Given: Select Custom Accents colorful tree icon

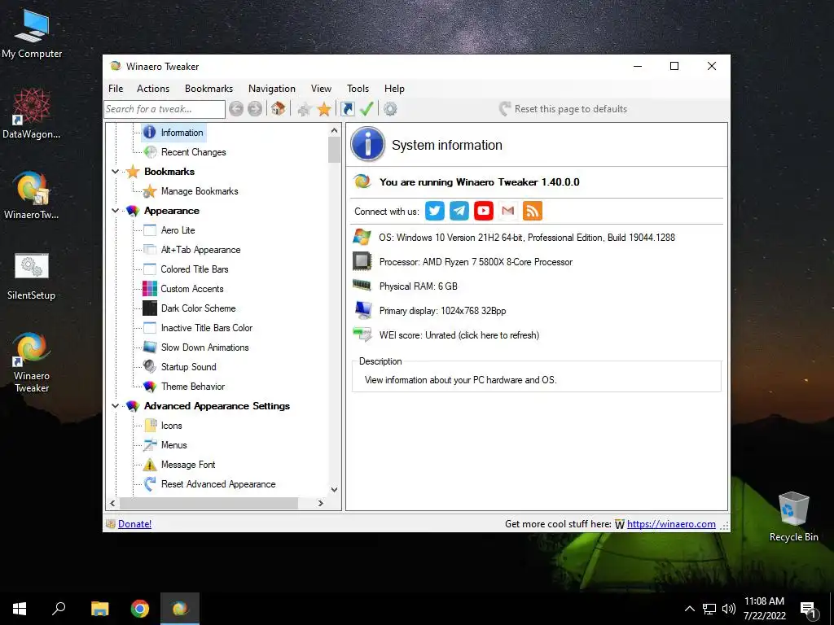Looking at the screenshot, I should click(x=150, y=289).
